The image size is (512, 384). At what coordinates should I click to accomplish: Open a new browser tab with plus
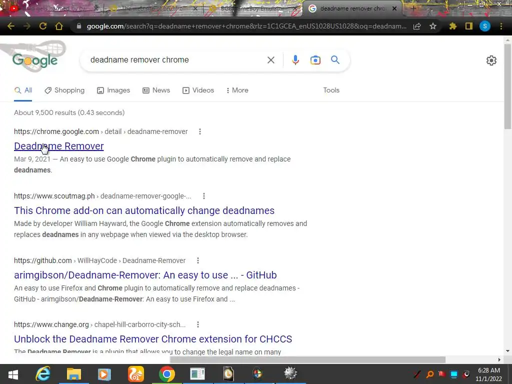click(413, 8)
